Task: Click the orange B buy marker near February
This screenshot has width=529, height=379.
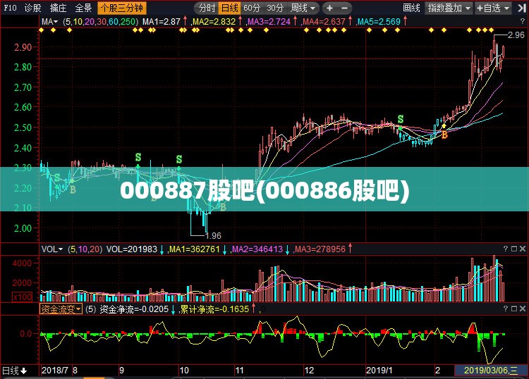Action: click(444, 135)
